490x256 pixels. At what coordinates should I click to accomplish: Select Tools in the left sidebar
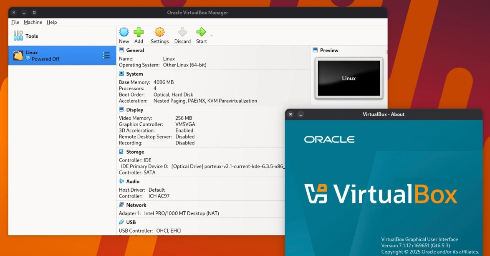point(62,36)
